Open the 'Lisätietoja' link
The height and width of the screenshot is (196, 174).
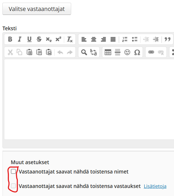[x=155, y=186]
